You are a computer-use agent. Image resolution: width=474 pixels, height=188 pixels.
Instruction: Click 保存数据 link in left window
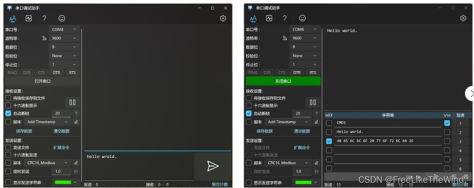tap(24, 131)
